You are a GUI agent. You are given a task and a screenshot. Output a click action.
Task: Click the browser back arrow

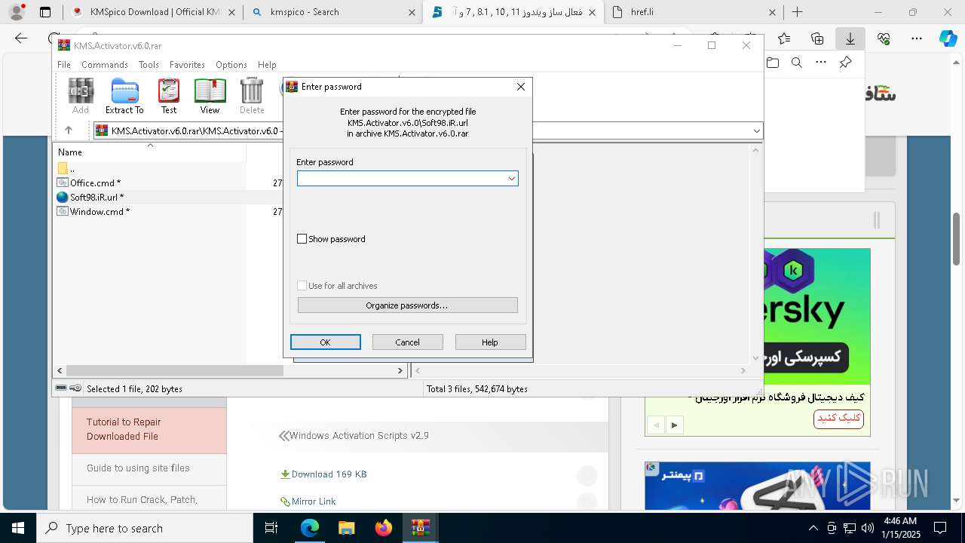pyautogui.click(x=21, y=38)
